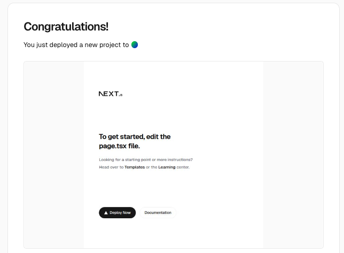
Task: Click the "page.tsx file." text
Action: 119,146
